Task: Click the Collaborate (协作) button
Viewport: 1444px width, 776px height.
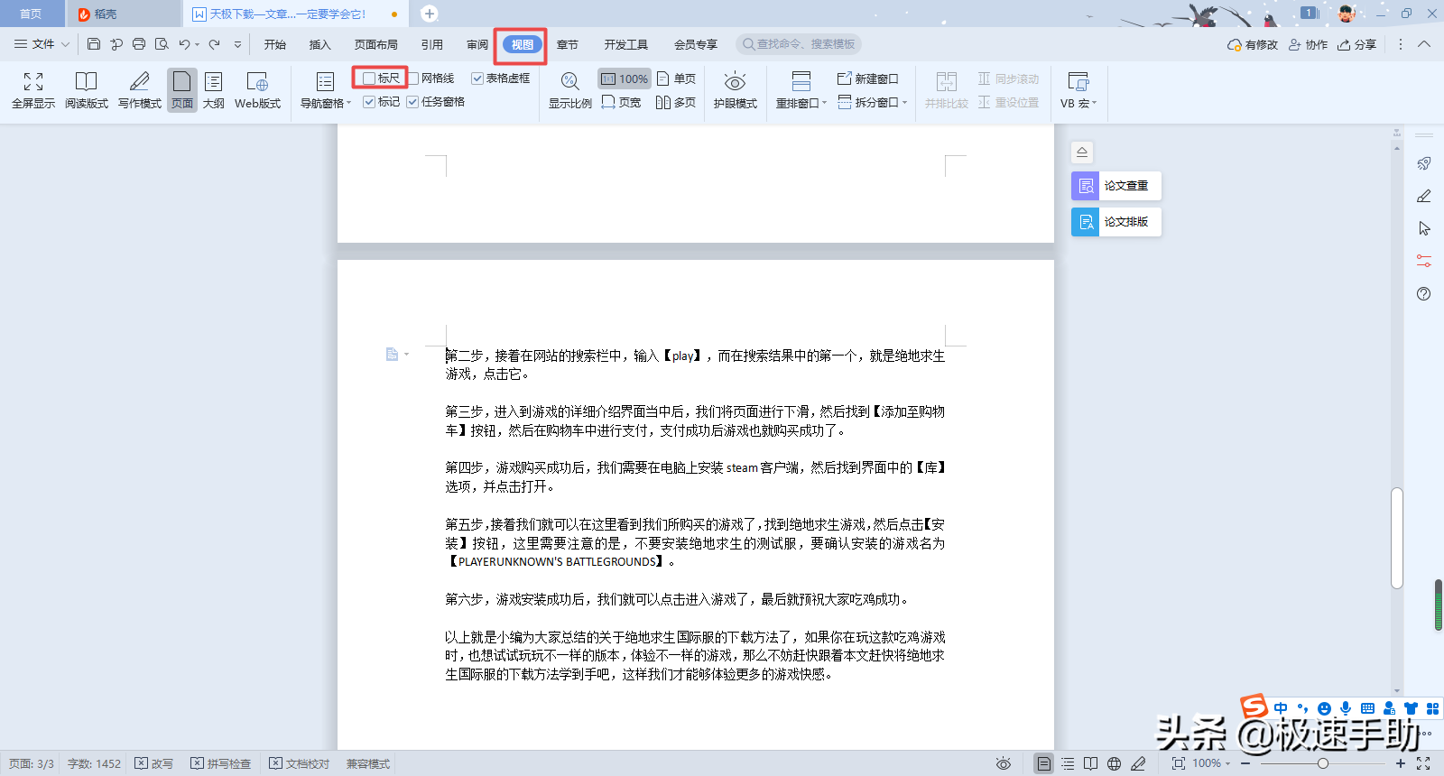Action: coord(1308,44)
